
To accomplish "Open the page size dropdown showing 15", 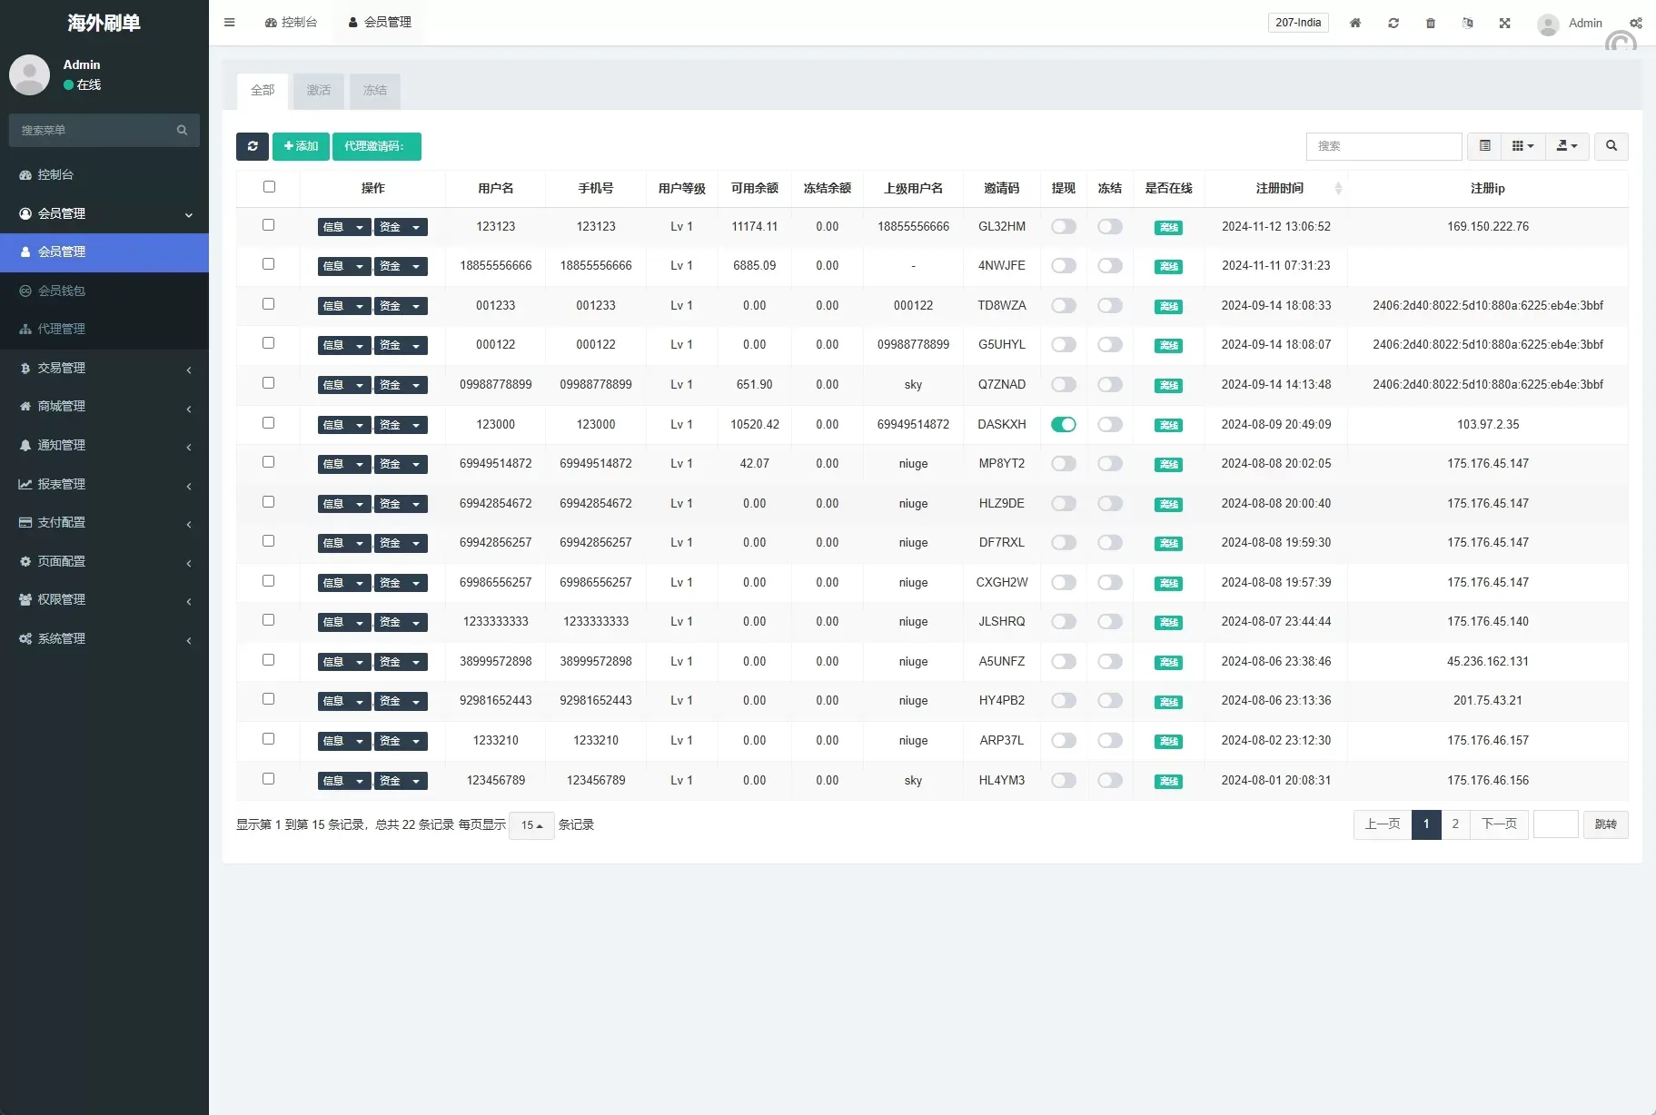I will pos(531,825).
